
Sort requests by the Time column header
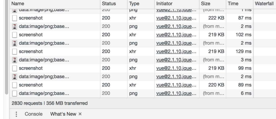coord(233,4)
